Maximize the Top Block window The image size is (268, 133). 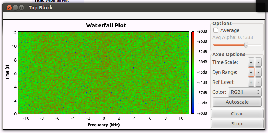coord(21,8)
